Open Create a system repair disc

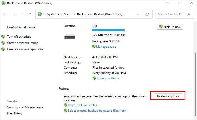pos(25,49)
